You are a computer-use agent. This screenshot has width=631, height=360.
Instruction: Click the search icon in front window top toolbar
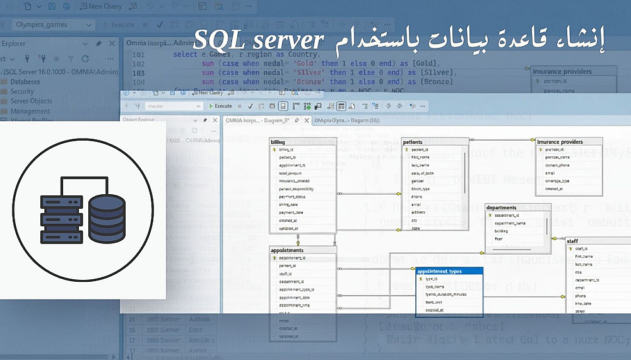(295, 93)
